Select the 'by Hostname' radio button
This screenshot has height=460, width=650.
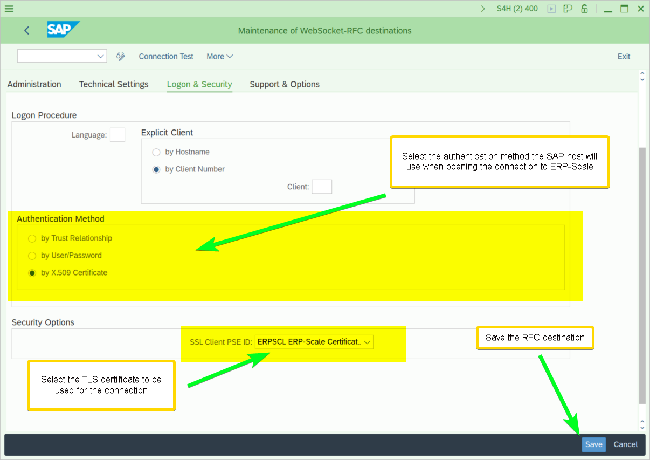(x=156, y=152)
